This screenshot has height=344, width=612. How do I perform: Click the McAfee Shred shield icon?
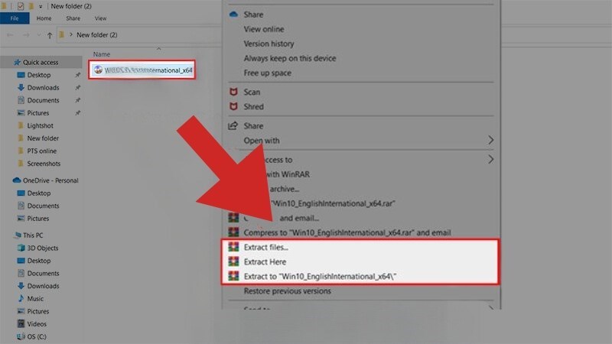point(233,106)
